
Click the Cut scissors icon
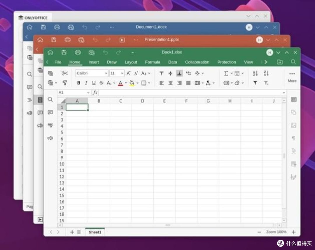[x=65, y=73]
